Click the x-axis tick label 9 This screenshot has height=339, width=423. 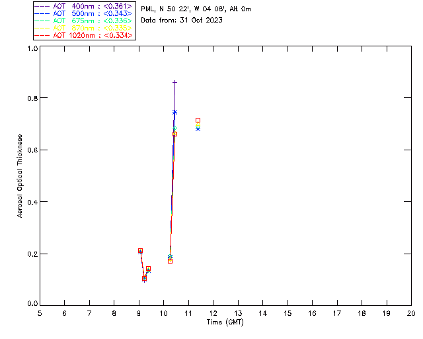tap(139, 313)
